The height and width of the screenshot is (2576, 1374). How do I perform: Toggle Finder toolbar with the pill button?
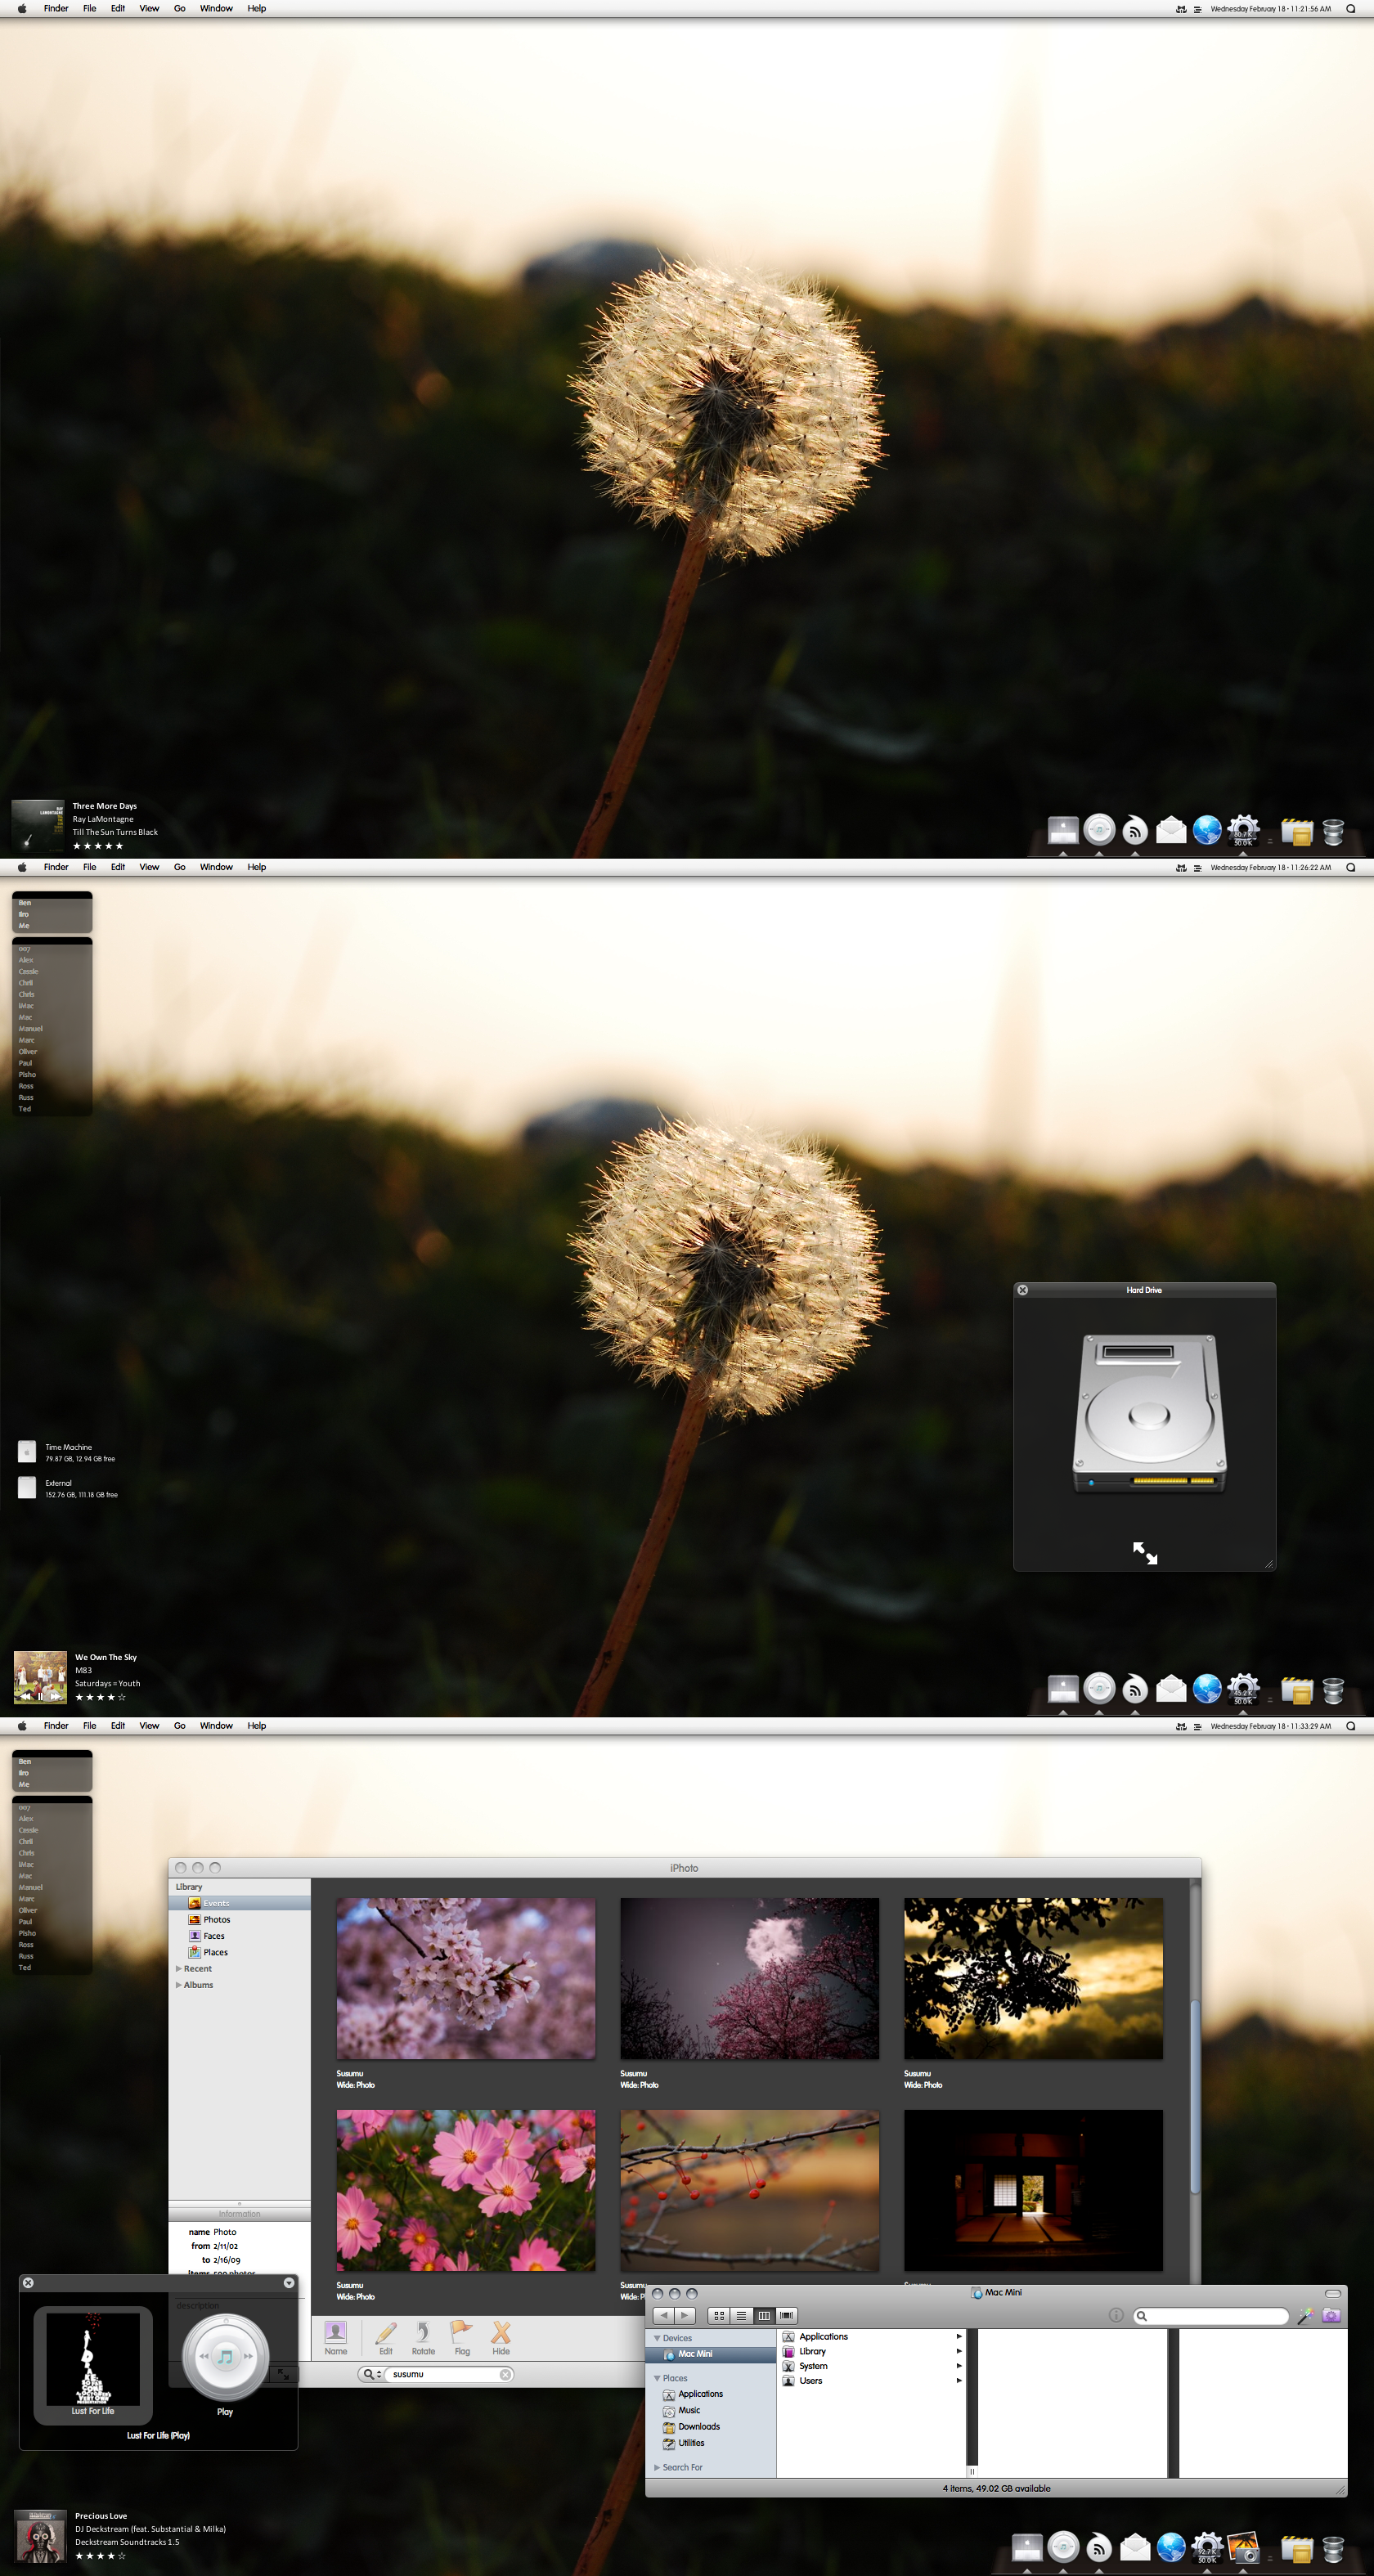click(1332, 2293)
